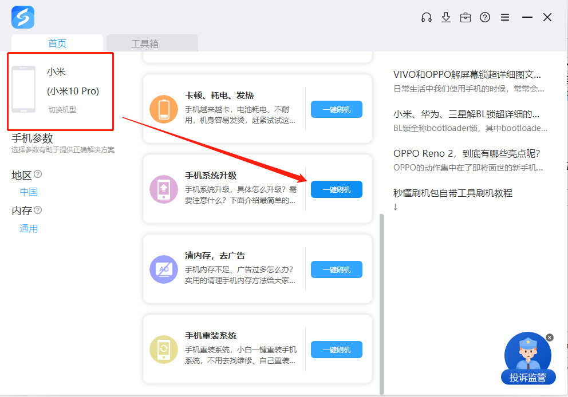Open article VIVO和OPPO解屏幕锁超详细图文
This screenshot has height=397, width=568.
(x=467, y=74)
